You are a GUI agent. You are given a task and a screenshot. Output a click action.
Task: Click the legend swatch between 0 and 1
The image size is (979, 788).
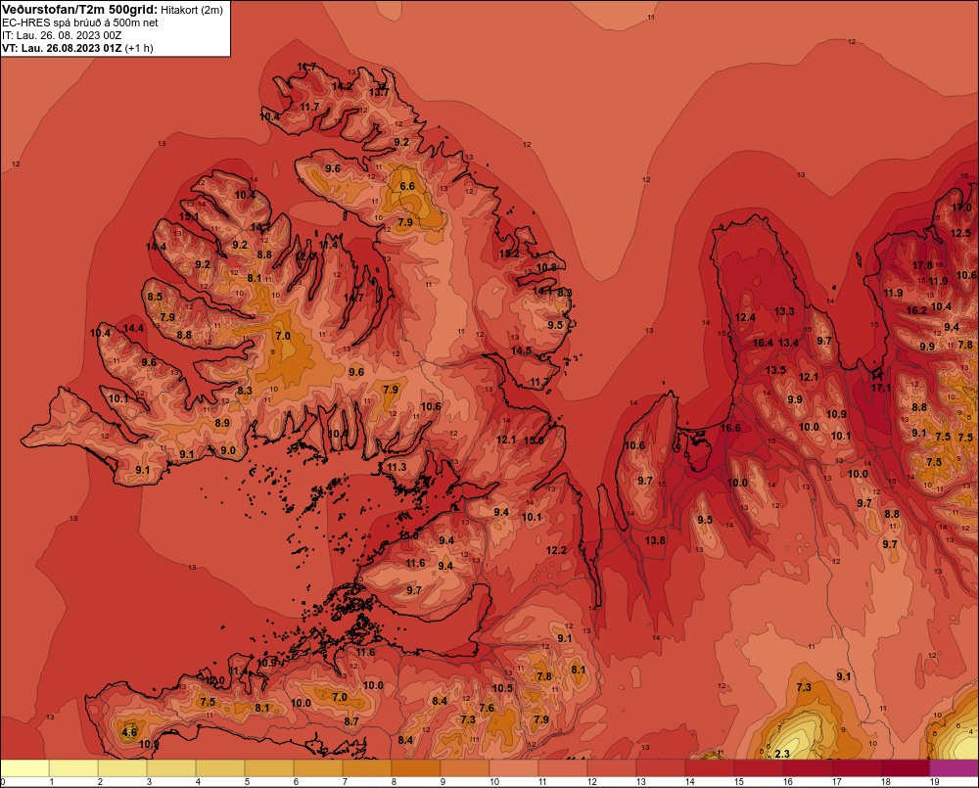pyautogui.click(x=25, y=767)
